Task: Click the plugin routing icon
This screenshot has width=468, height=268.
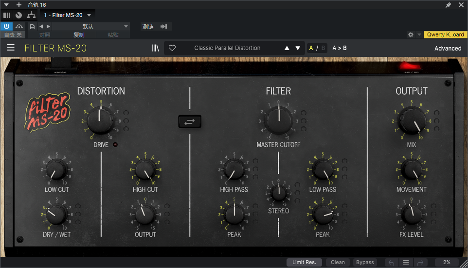Action: (31, 15)
